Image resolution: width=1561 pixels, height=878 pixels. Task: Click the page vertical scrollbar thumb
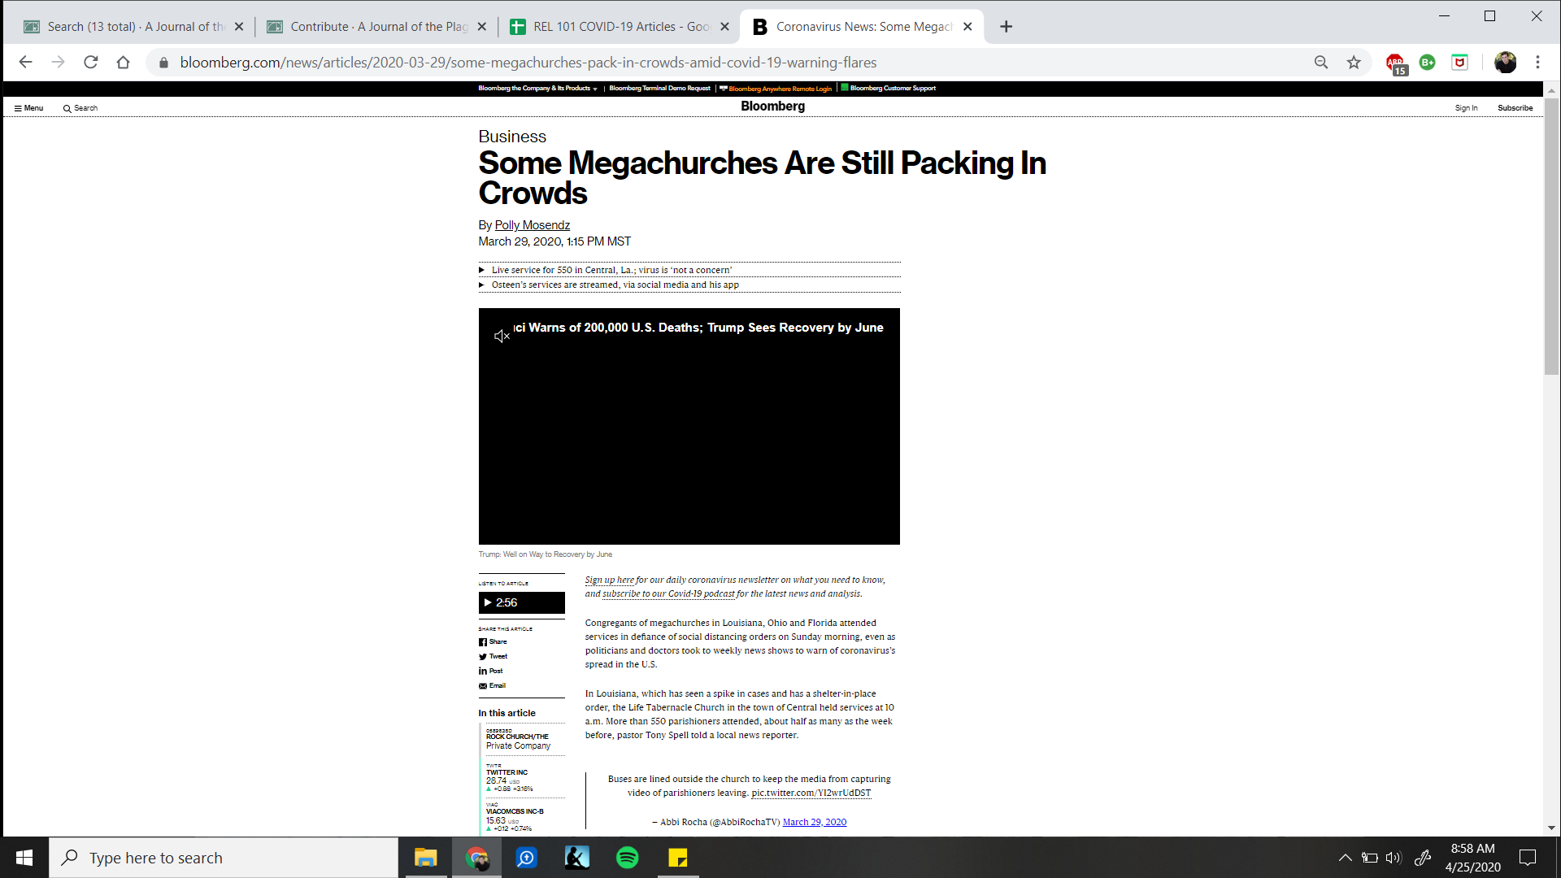click(x=1551, y=236)
